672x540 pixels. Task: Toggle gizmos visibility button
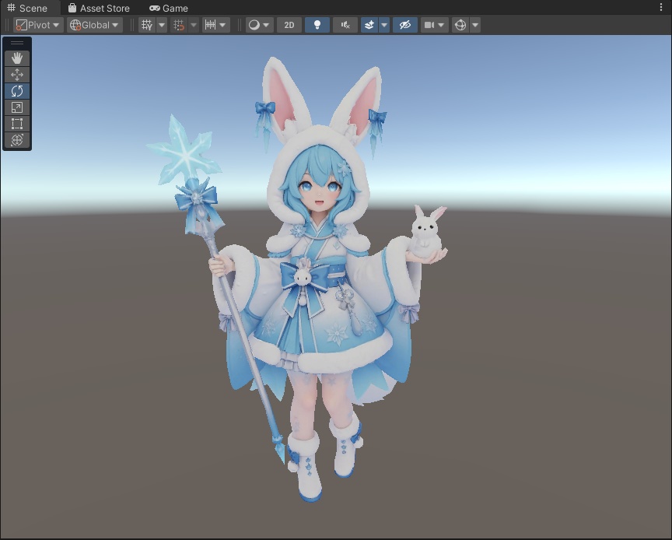(x=460, y=25)
